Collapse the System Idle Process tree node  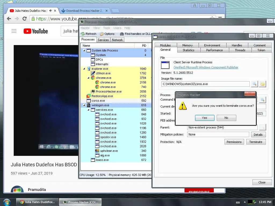[84, 50]
